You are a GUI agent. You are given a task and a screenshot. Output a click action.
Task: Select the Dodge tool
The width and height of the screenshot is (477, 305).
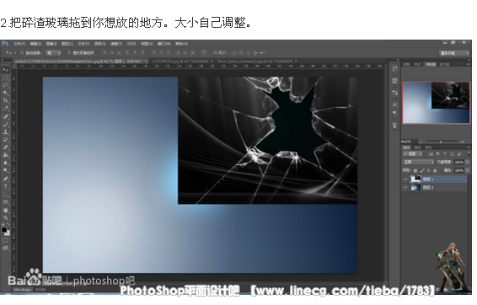(x=5, y=170)
